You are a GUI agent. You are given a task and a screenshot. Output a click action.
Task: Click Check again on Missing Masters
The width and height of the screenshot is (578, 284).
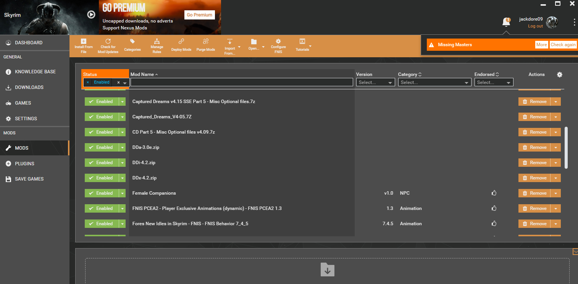(x=563, y=45)
